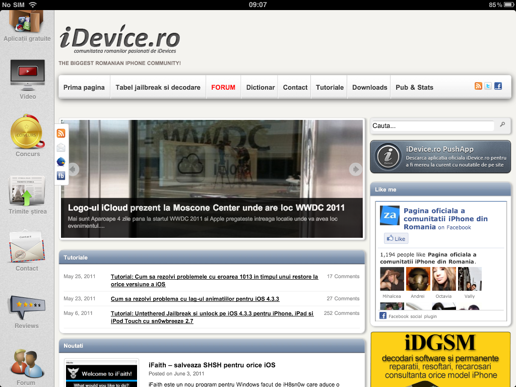Click the floating fb share icon
Viewport: 516px width, 387px height.
pyautogui.click(x=61, y=176)
